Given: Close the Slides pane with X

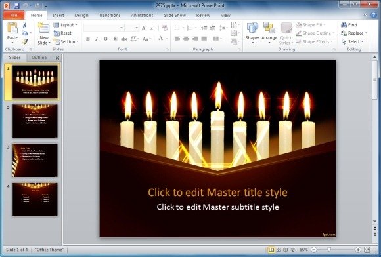Looking at the screenshot, I should pos(58,58).
